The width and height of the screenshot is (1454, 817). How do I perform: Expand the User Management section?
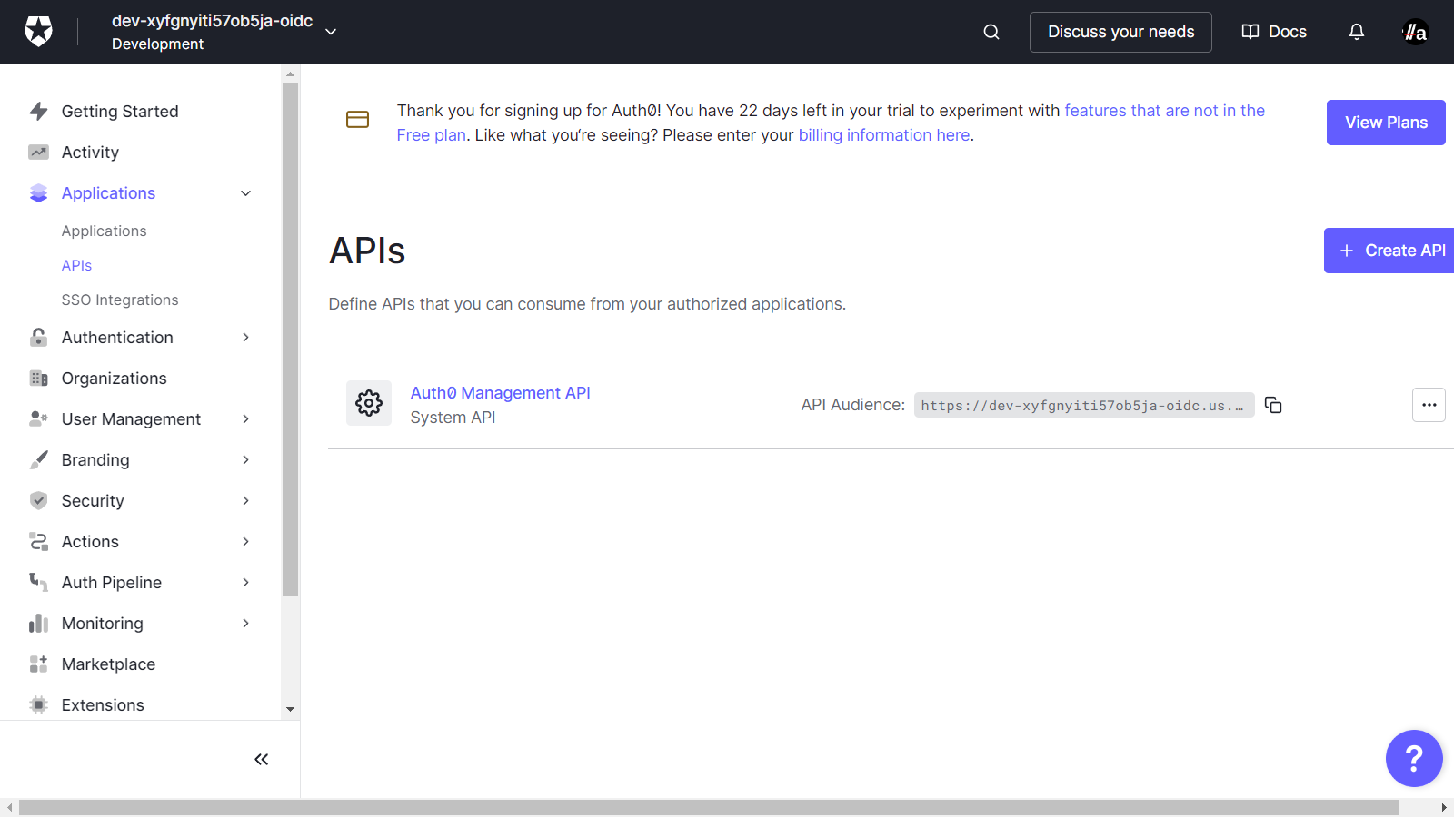(245, 419)
